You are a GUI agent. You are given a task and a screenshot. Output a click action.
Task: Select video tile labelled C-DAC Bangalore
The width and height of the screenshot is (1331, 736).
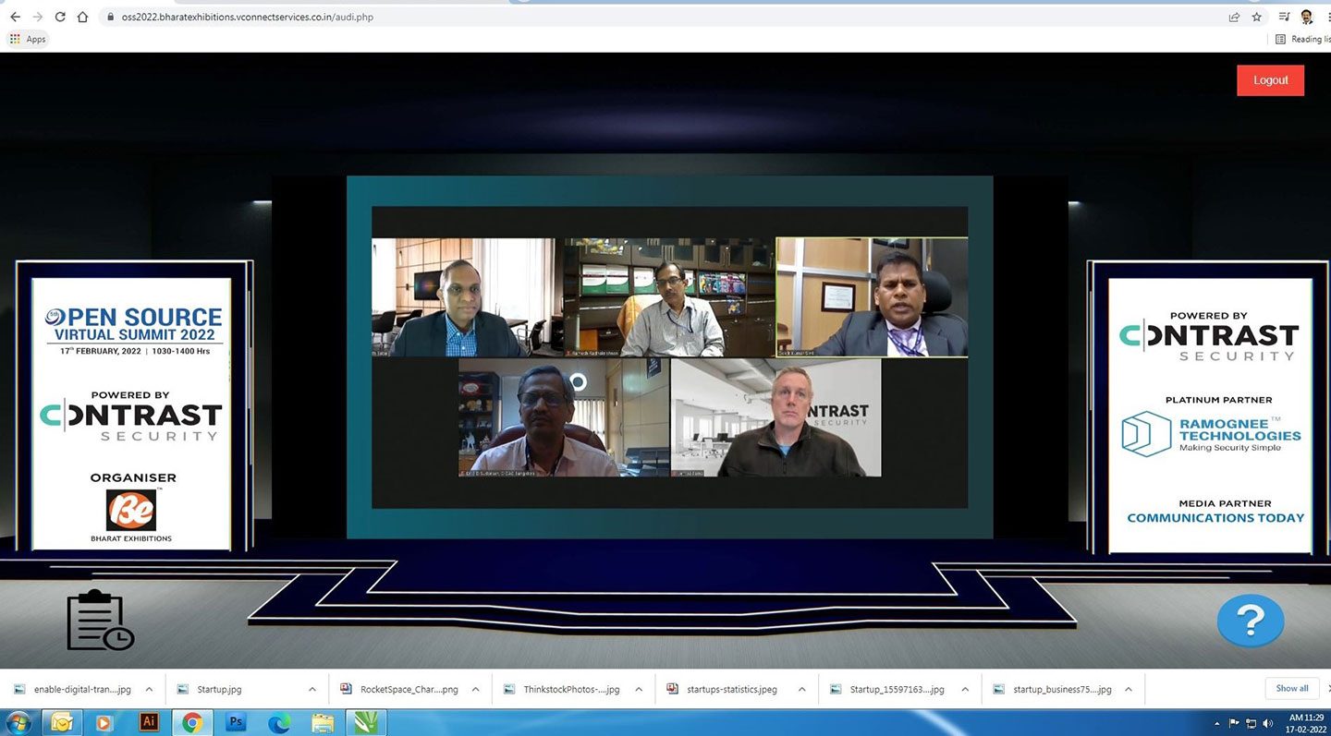tap(564, 417)
